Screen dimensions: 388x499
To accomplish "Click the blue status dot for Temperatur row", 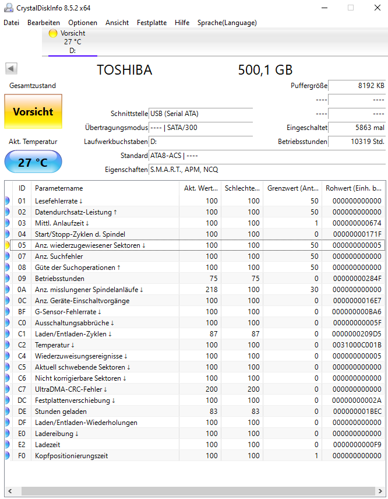I will [x=7, y=345].
